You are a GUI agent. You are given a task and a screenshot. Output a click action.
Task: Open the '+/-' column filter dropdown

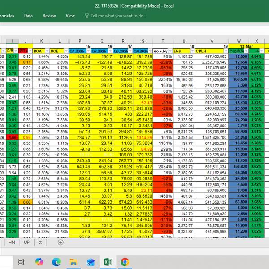point(262,51)
